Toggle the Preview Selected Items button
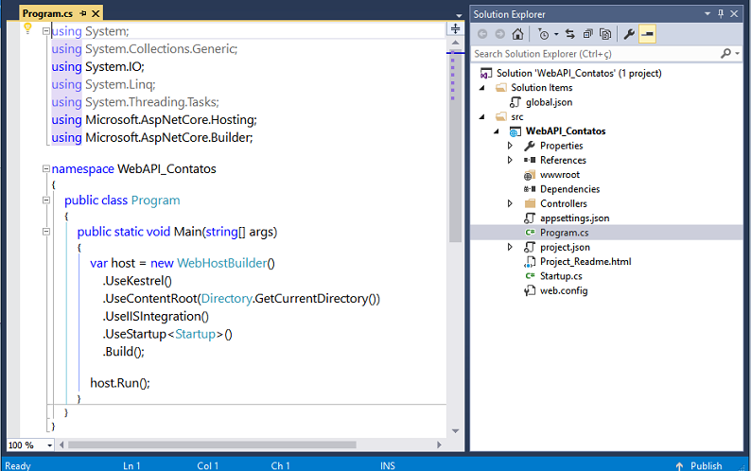751x471 pixels. click(647, 34)
